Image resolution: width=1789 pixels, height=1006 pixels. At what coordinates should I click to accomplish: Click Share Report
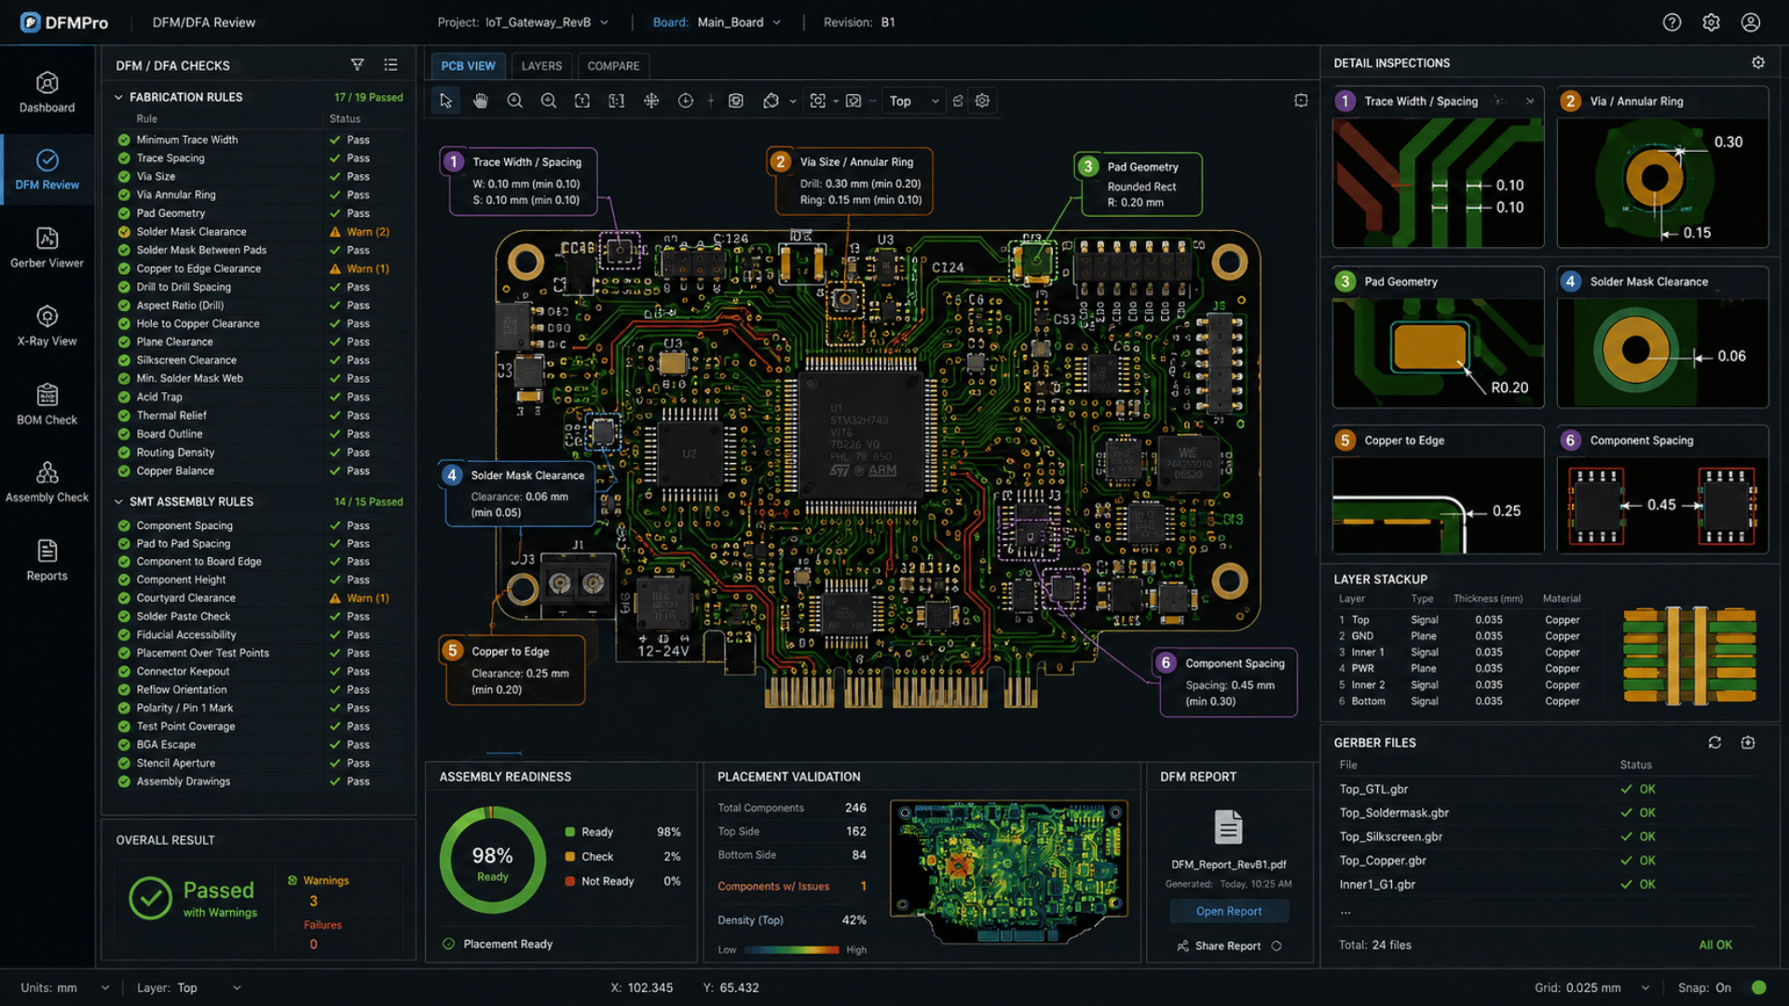coord(1227,945)
